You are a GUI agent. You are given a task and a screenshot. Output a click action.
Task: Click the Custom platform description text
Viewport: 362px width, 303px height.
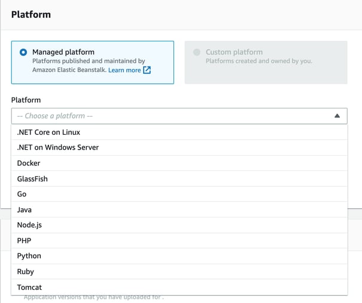[x=259, y=61]
